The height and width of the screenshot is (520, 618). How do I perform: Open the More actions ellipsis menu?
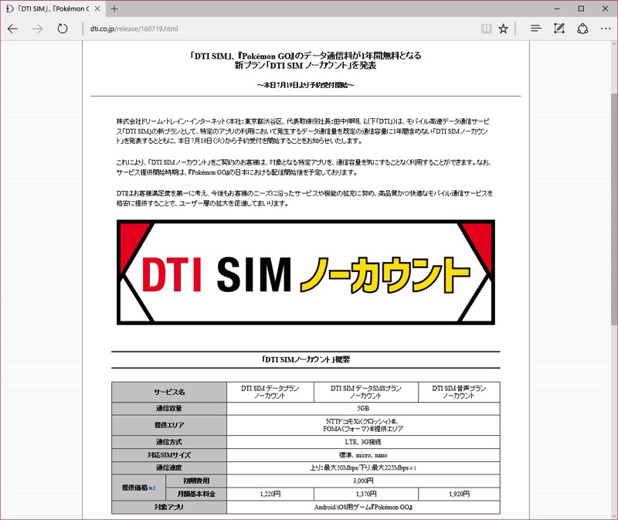606,29
